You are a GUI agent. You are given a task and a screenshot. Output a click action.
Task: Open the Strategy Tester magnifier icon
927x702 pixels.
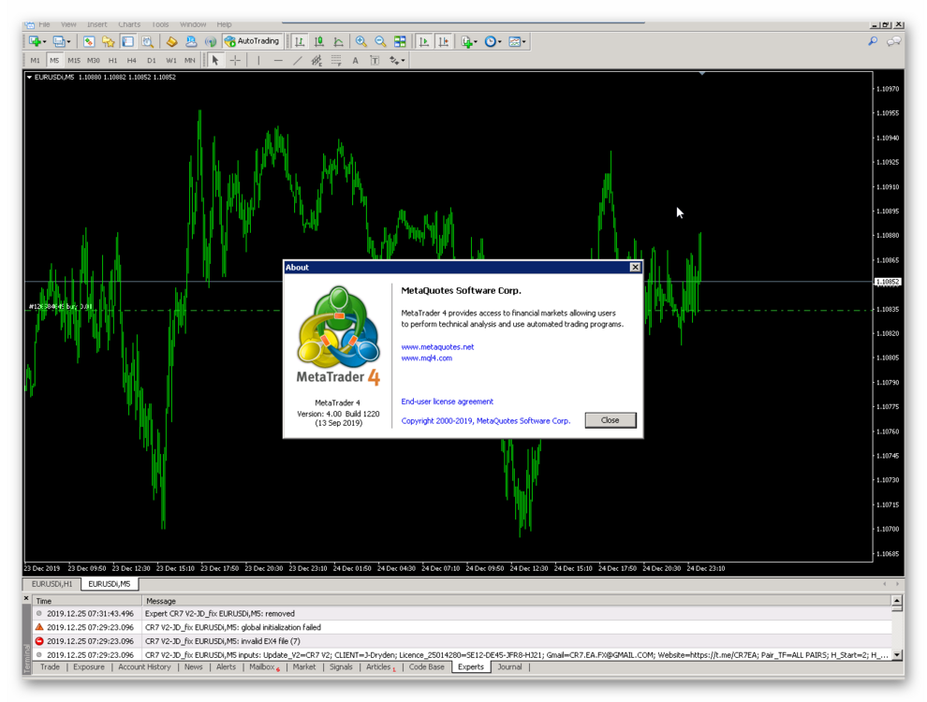(148, 41)
